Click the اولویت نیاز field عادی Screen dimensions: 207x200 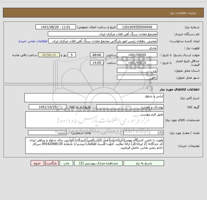tap(137, 48)
